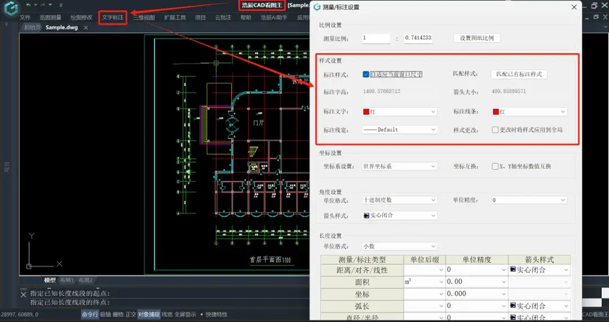Screen dimensions: 609x322
Task: Toggle 正交 mode in the status bar
Action: click(131, 314)
